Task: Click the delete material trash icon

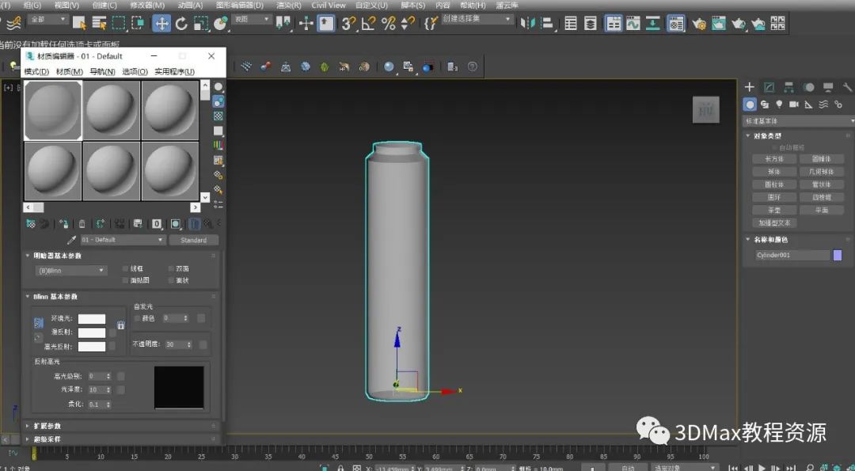Action: click(82, 224)
